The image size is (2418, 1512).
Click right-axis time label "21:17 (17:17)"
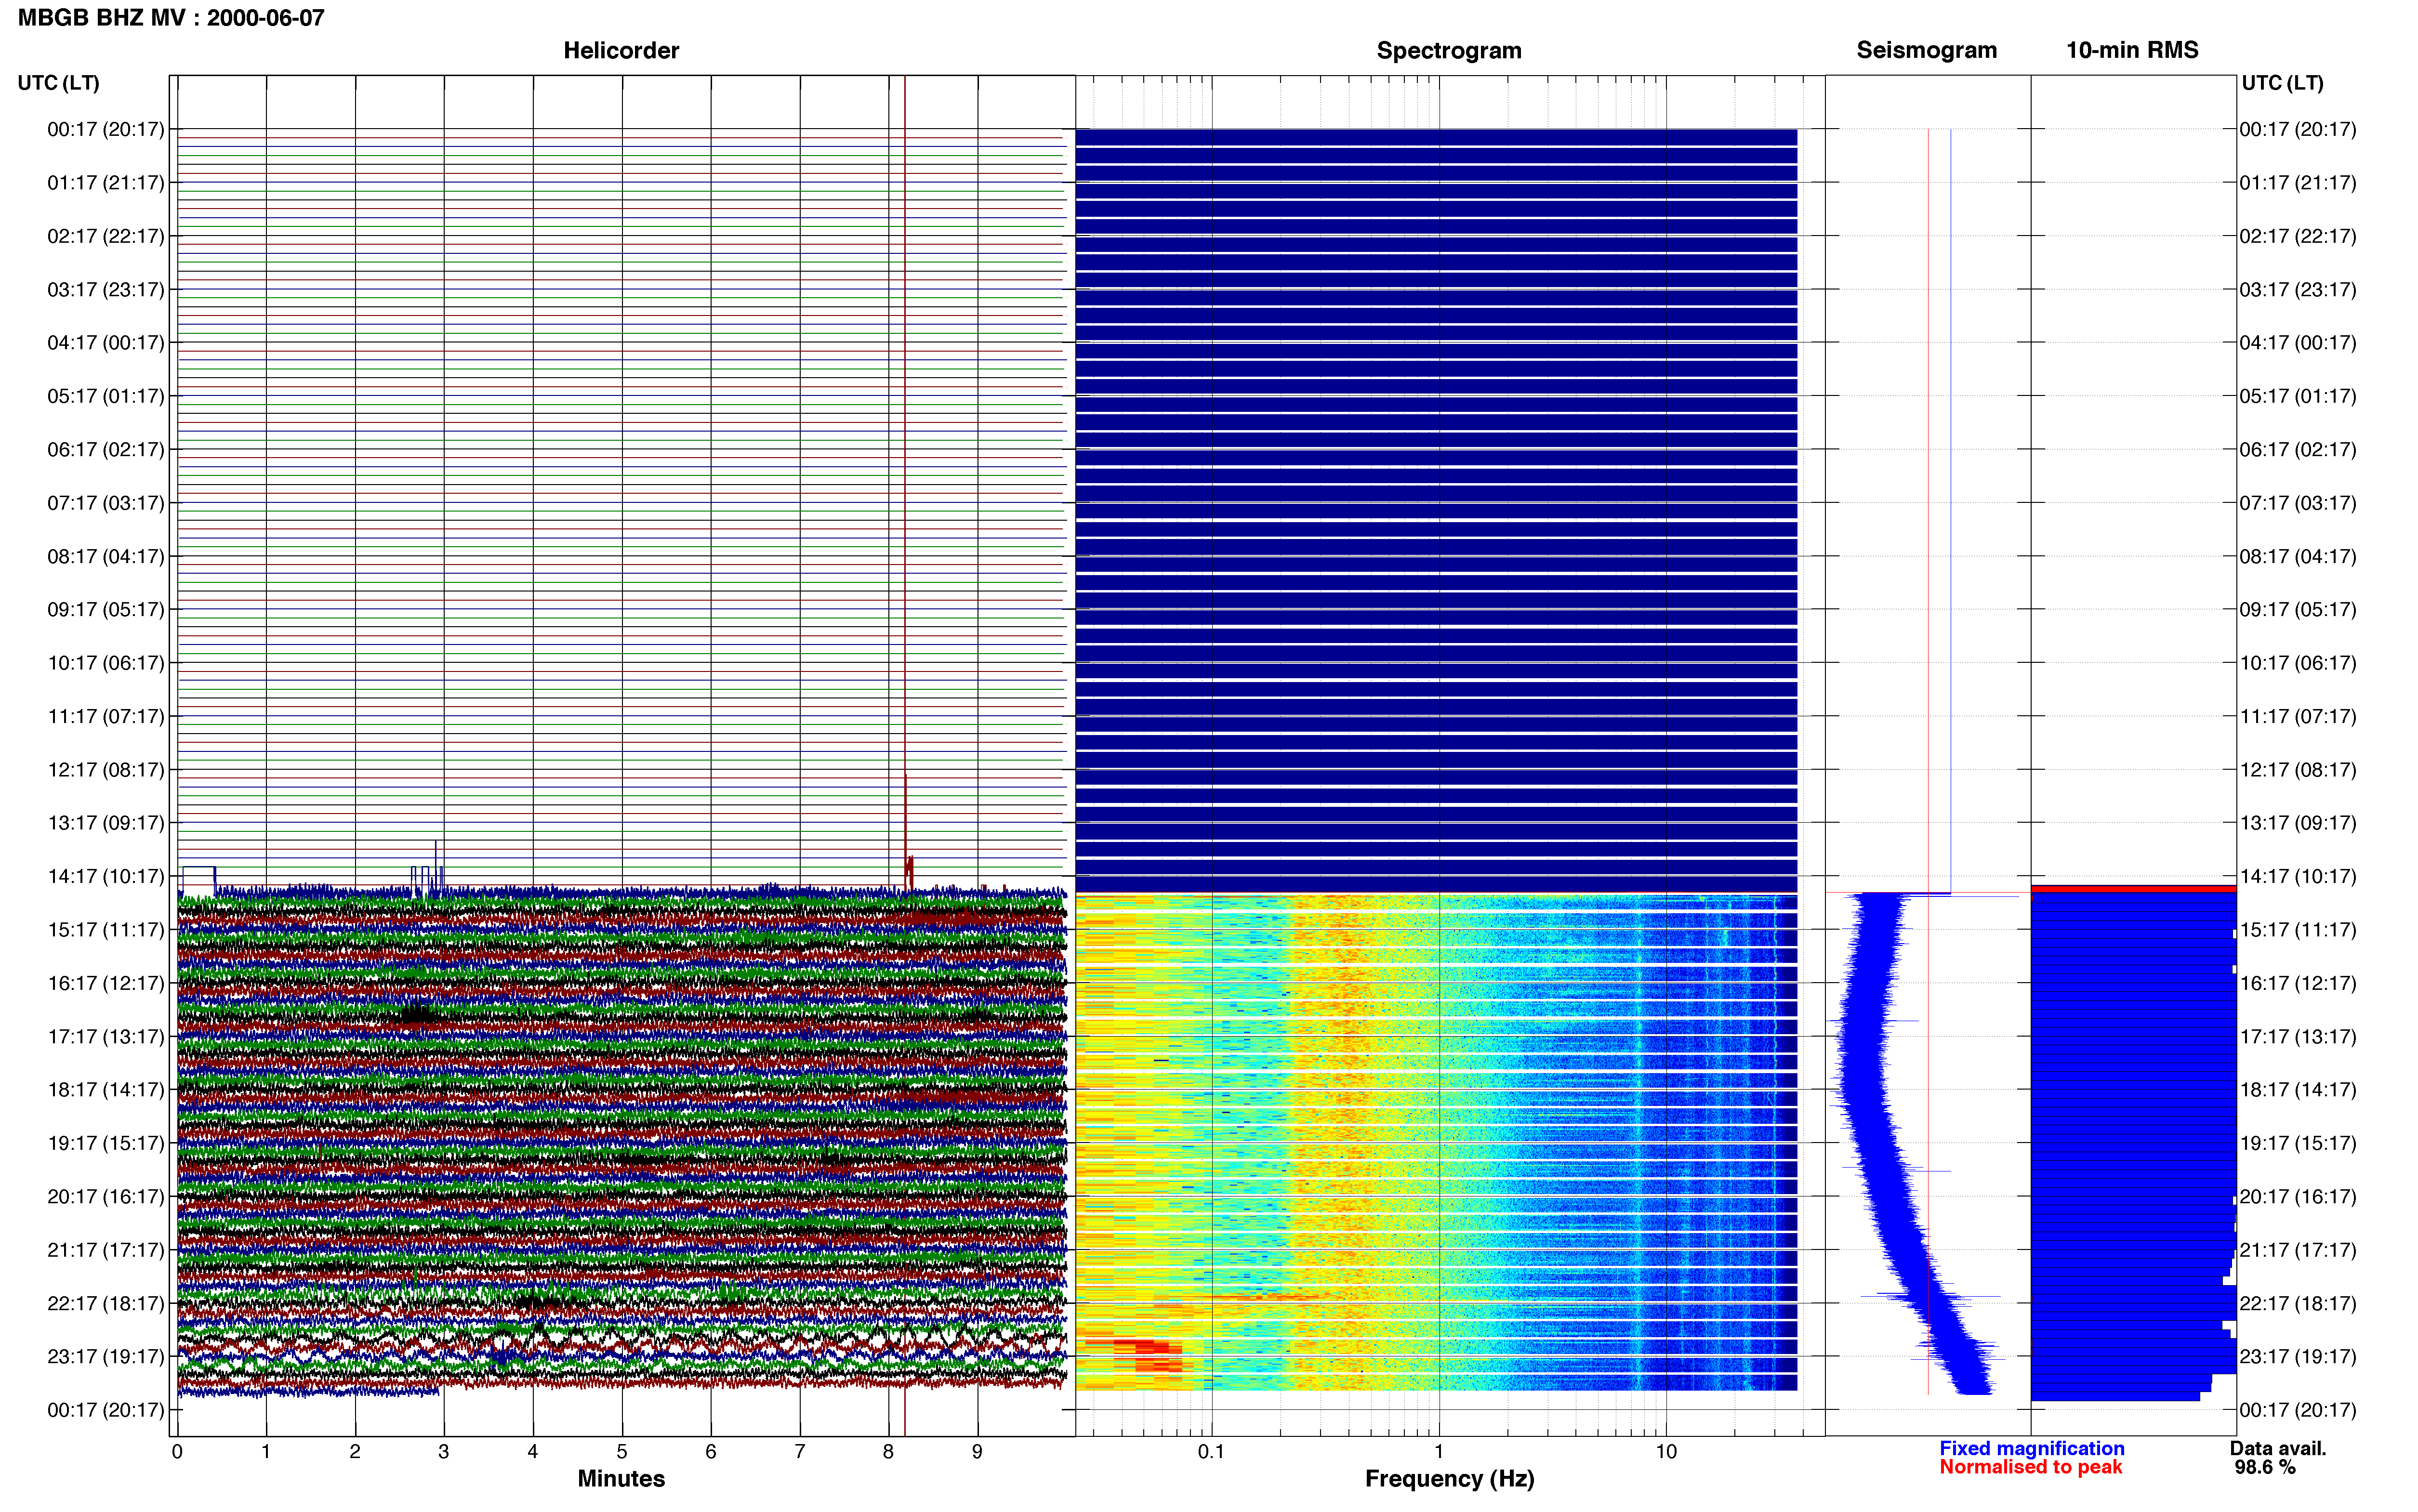(x=2298, y=1250)
